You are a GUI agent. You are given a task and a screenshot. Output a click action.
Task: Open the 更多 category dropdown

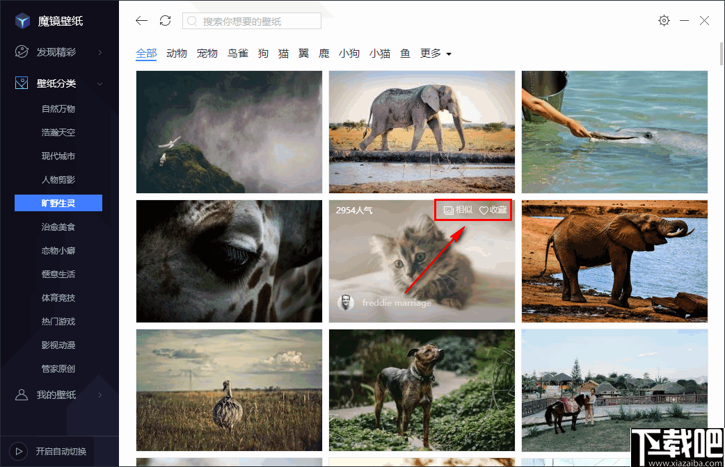pos(436,54)
